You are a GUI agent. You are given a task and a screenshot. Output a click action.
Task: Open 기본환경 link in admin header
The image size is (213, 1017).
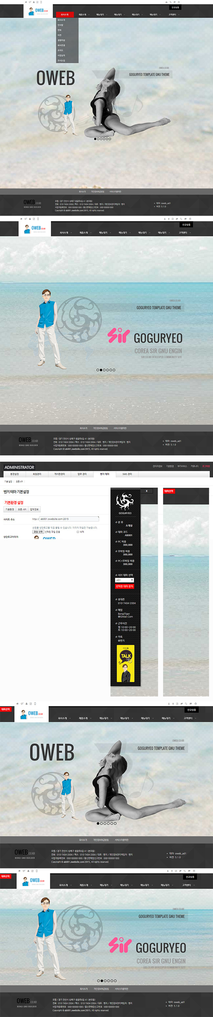(170, 466)
